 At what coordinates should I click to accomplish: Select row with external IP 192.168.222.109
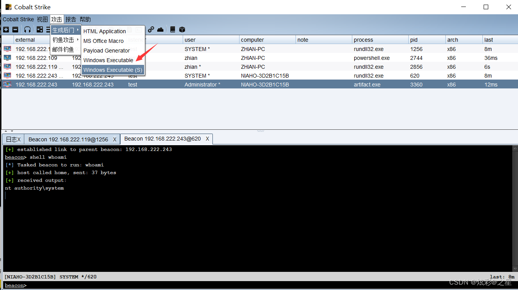click(x=260, y=58)
